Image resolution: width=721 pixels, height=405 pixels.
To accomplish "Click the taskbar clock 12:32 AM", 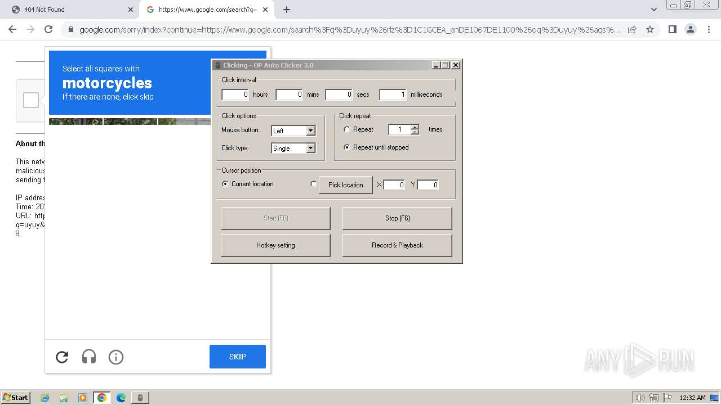I will point(692,398).
